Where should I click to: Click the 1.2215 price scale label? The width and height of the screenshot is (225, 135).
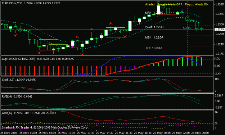[220, 45]
